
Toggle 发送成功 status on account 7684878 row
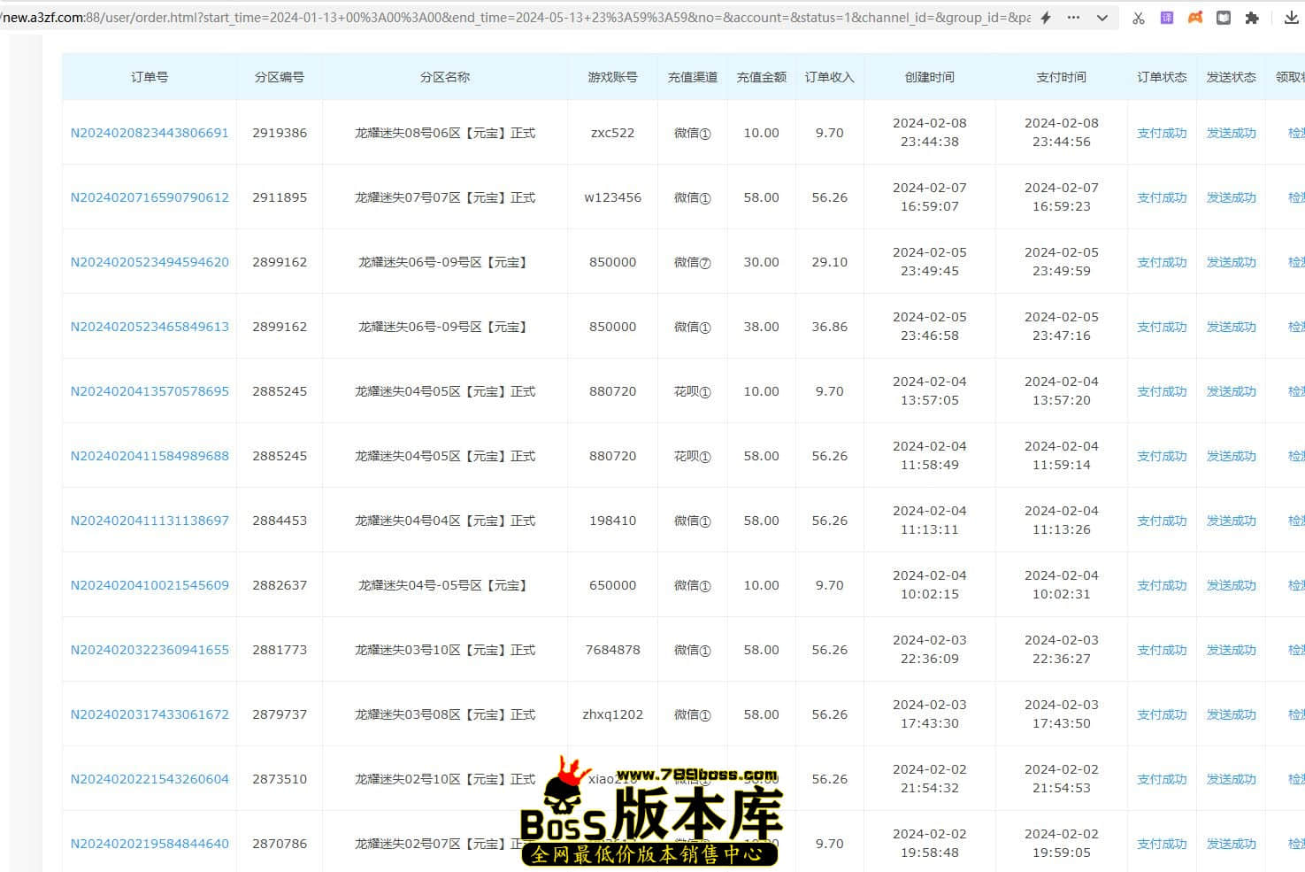point(1231,649)
